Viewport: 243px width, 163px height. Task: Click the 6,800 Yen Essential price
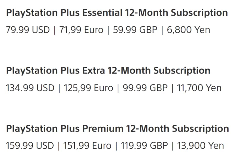tap(189, 30)
